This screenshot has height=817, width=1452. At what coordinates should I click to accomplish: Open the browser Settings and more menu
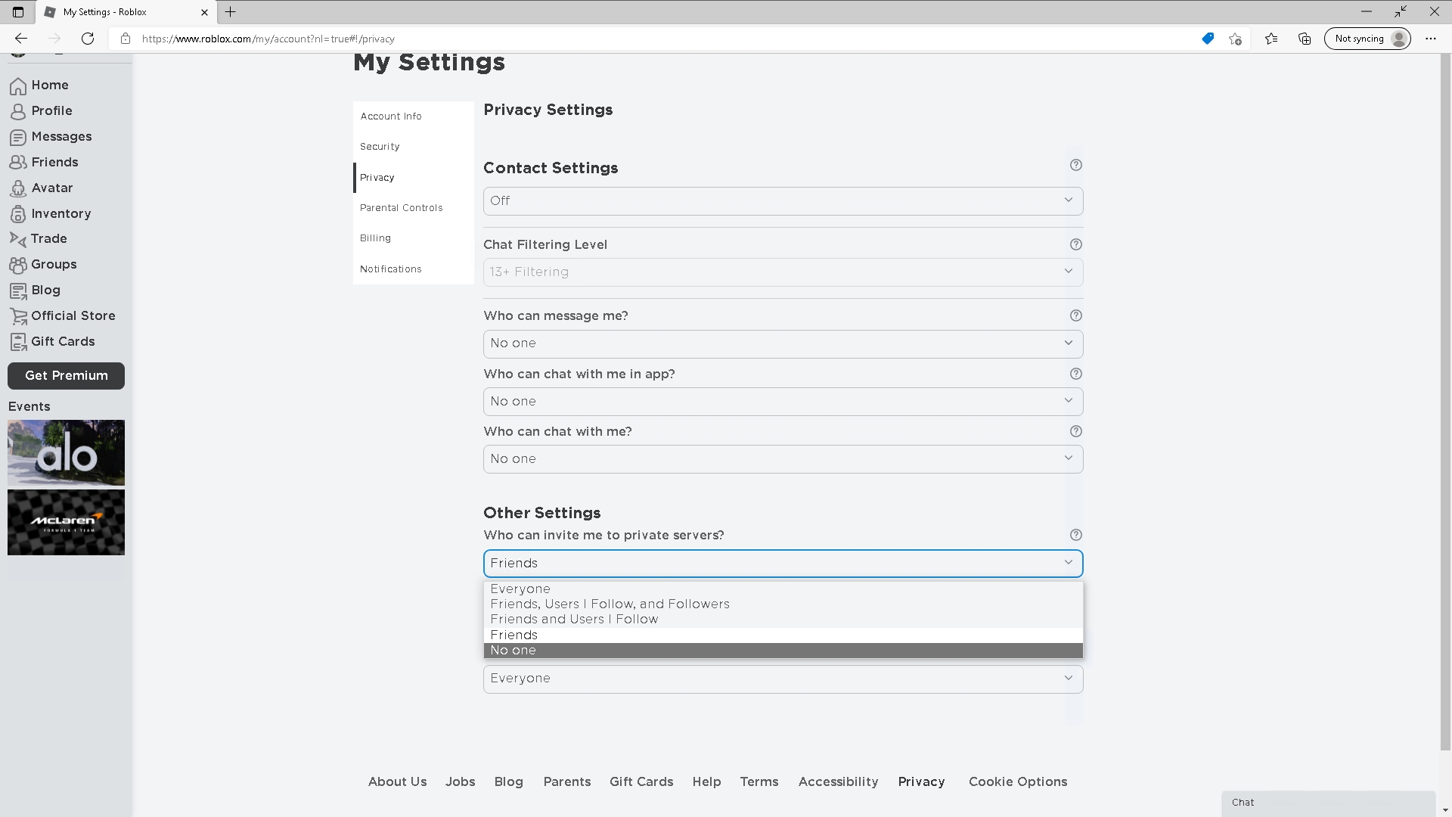[1431, 39]
